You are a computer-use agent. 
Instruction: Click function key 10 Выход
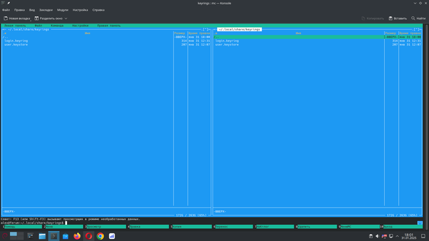(403, 226)
